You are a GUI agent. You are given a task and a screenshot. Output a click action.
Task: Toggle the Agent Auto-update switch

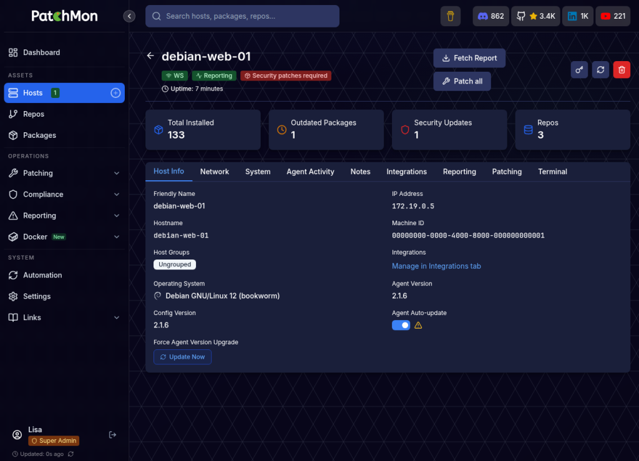401,325
